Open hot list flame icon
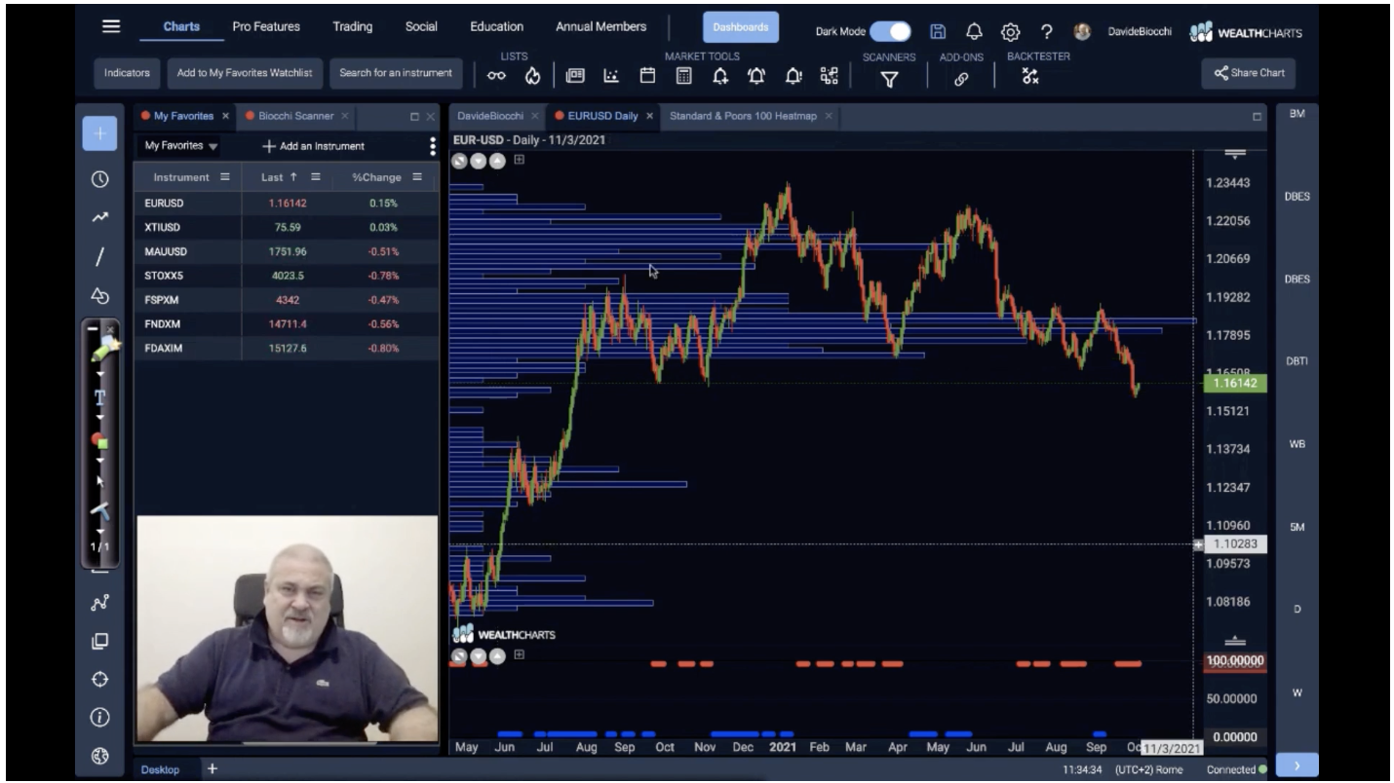Viewport: 1394px width, 783px height. coord(532,76)
